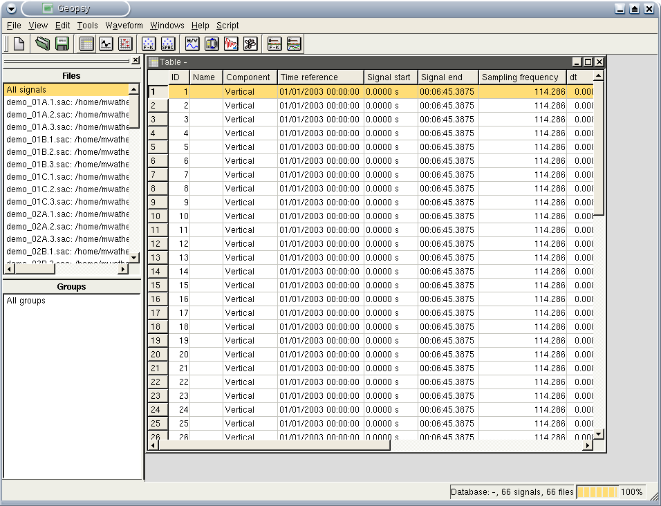Open the Waveform menu
Viewport: 661px width, 506px height.
click(x=124, y=26)
